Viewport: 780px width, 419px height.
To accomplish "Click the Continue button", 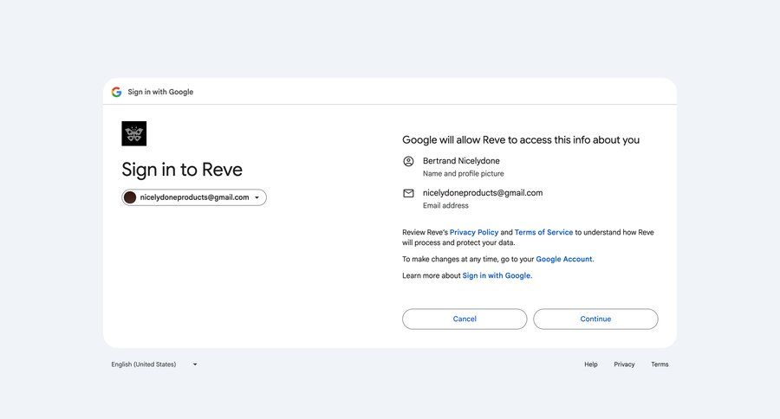I will (x=595, y=319).
